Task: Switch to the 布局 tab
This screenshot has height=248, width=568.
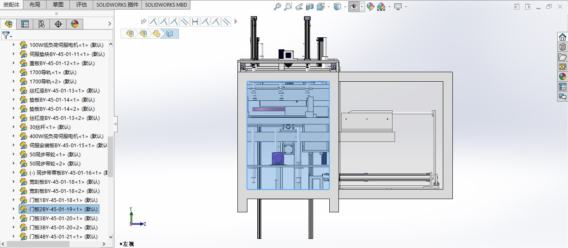Action: [35, 5]
